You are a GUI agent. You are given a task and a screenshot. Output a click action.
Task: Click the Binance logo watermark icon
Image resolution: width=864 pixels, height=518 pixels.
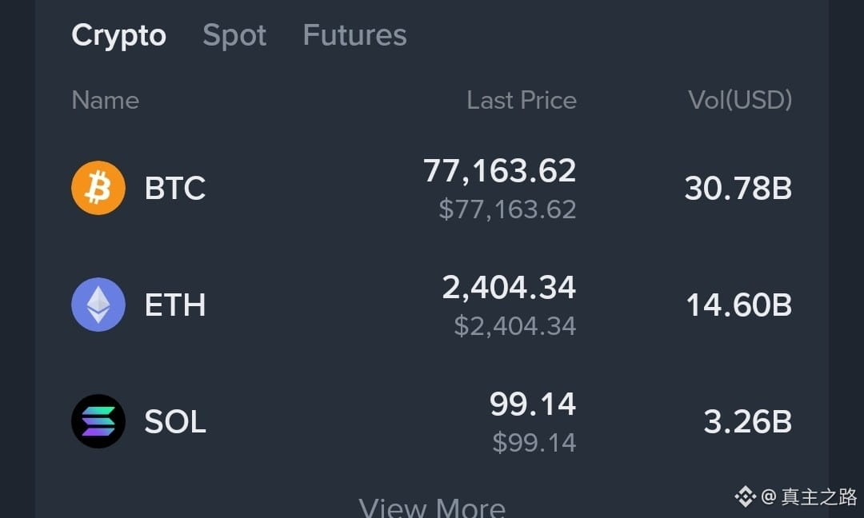745,496
